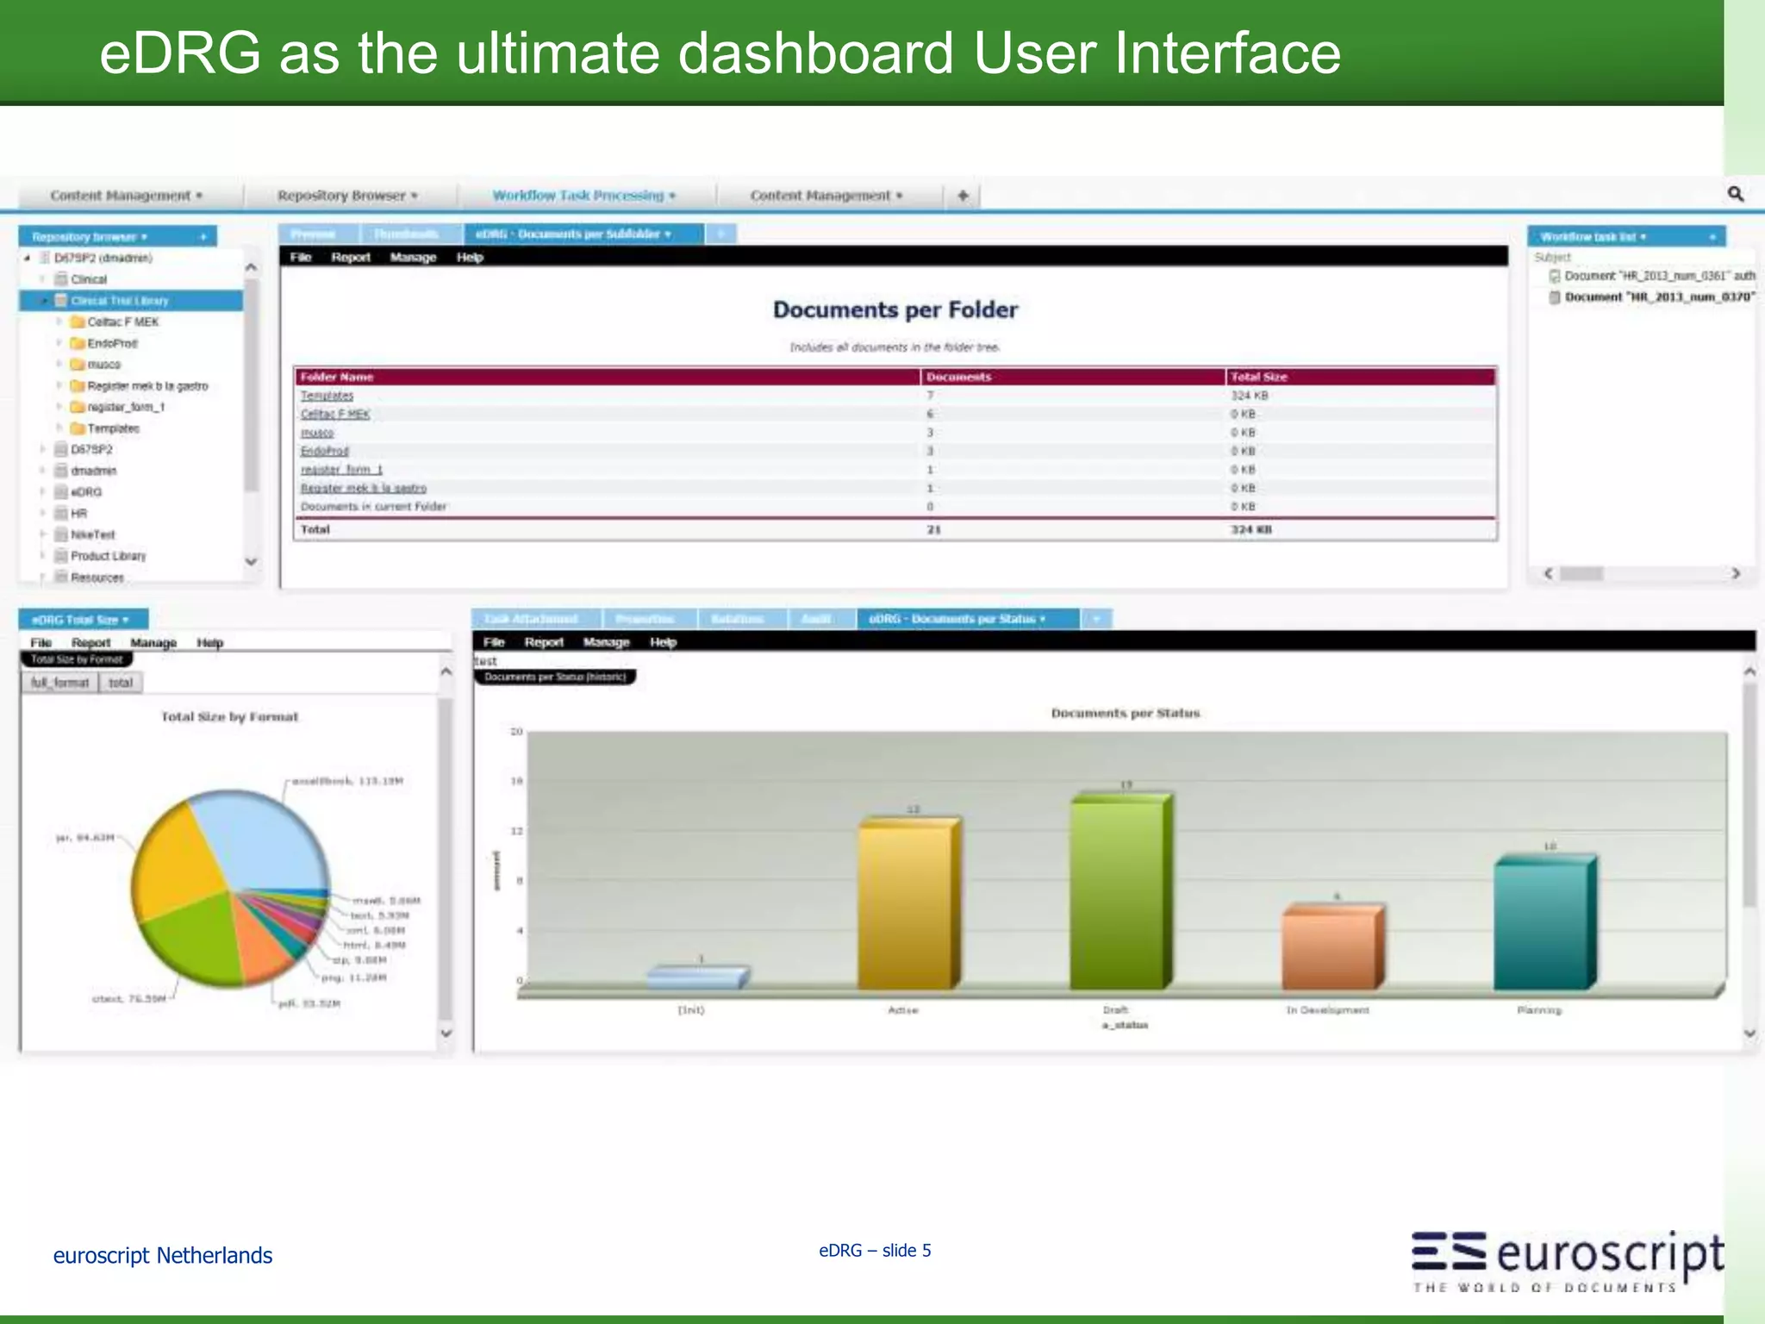Click the Clinical cabinet icon in the tree
The width and height of the screenshot is (1765, 1324).
[61, 279]
